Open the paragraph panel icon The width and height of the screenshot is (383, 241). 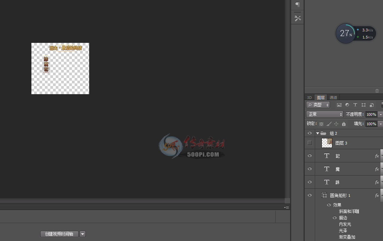[x=297, y=4]
